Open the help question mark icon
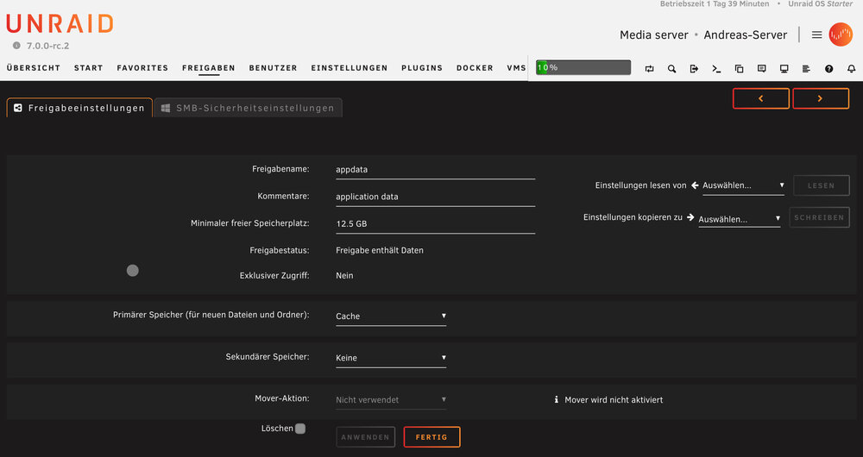The width and height of the screenshot is (863, 457). [828, 69]
